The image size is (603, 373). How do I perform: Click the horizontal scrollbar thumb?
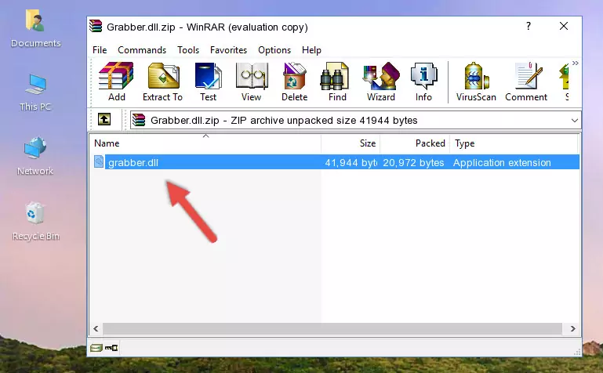(x=332, y=328)
